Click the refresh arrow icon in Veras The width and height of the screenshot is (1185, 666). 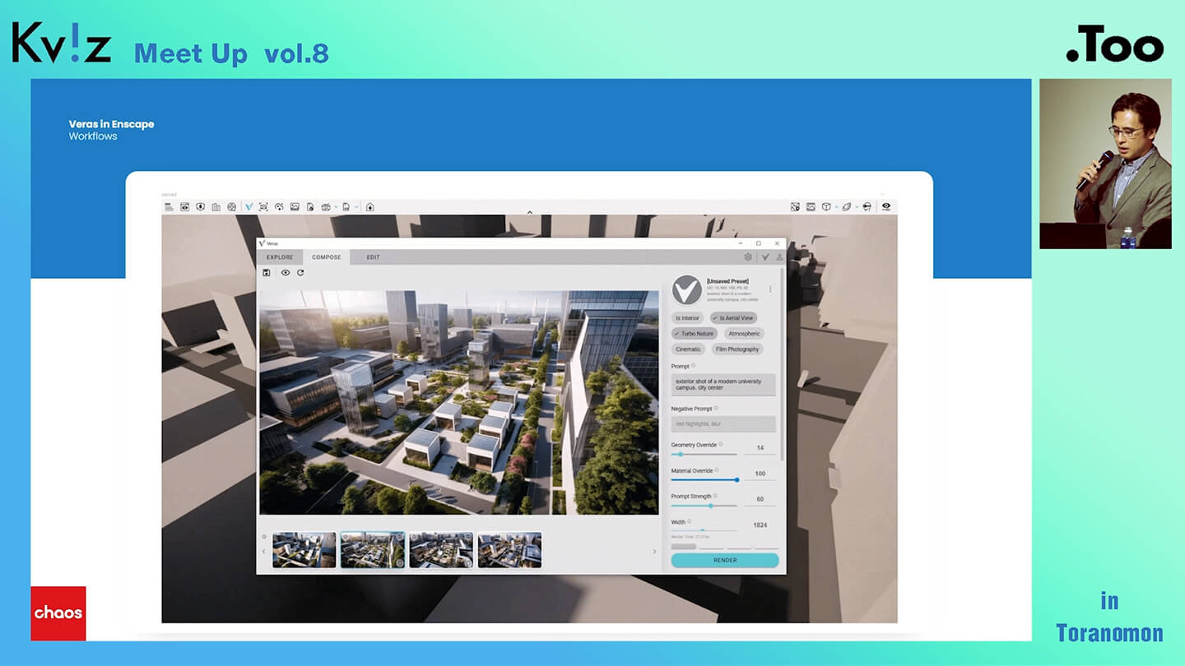coord(300,273)
